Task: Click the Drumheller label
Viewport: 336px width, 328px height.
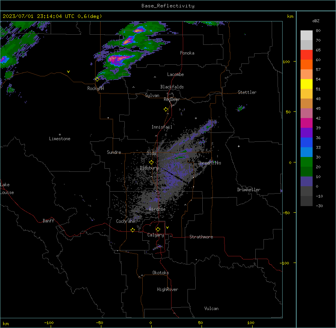Action: 249,190
